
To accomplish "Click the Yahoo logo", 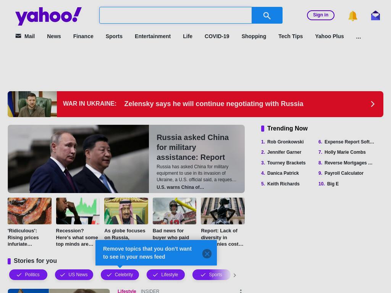I will click(x=48, y=16).
